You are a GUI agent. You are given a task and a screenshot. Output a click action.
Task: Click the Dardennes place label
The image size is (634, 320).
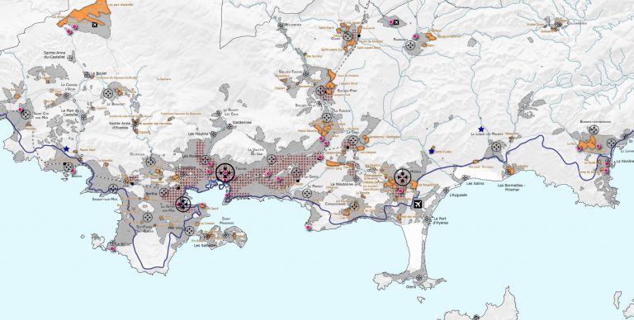(x=242, y=122)
